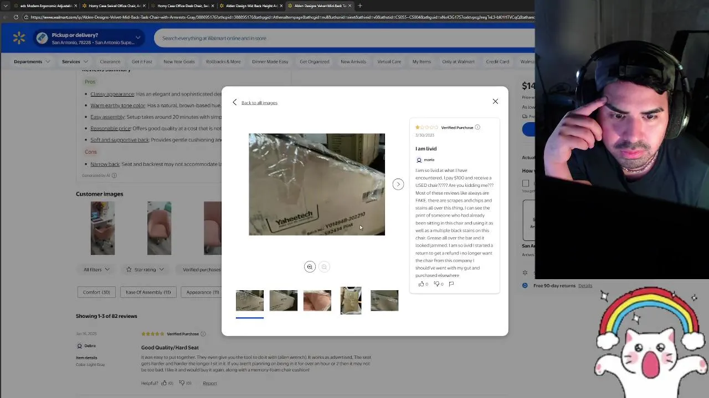709x398 pixels.
Task: Open Get Organized menu item
Action: [x=315, y=61]
